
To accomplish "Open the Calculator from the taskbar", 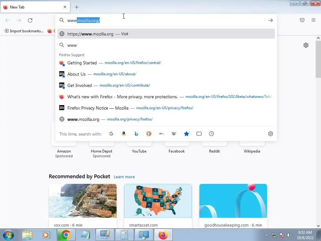I will click(124, 235).
